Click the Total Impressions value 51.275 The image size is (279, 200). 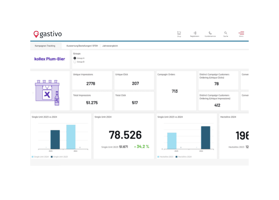click(x=92, y=103)
